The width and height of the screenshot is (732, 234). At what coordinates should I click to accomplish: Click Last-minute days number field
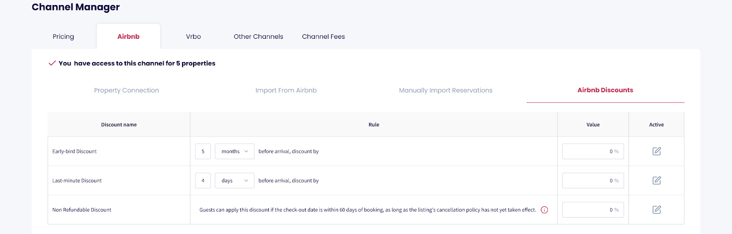(x=203, y=181)
